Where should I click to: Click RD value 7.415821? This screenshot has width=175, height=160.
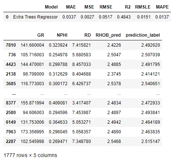point(81,45)
